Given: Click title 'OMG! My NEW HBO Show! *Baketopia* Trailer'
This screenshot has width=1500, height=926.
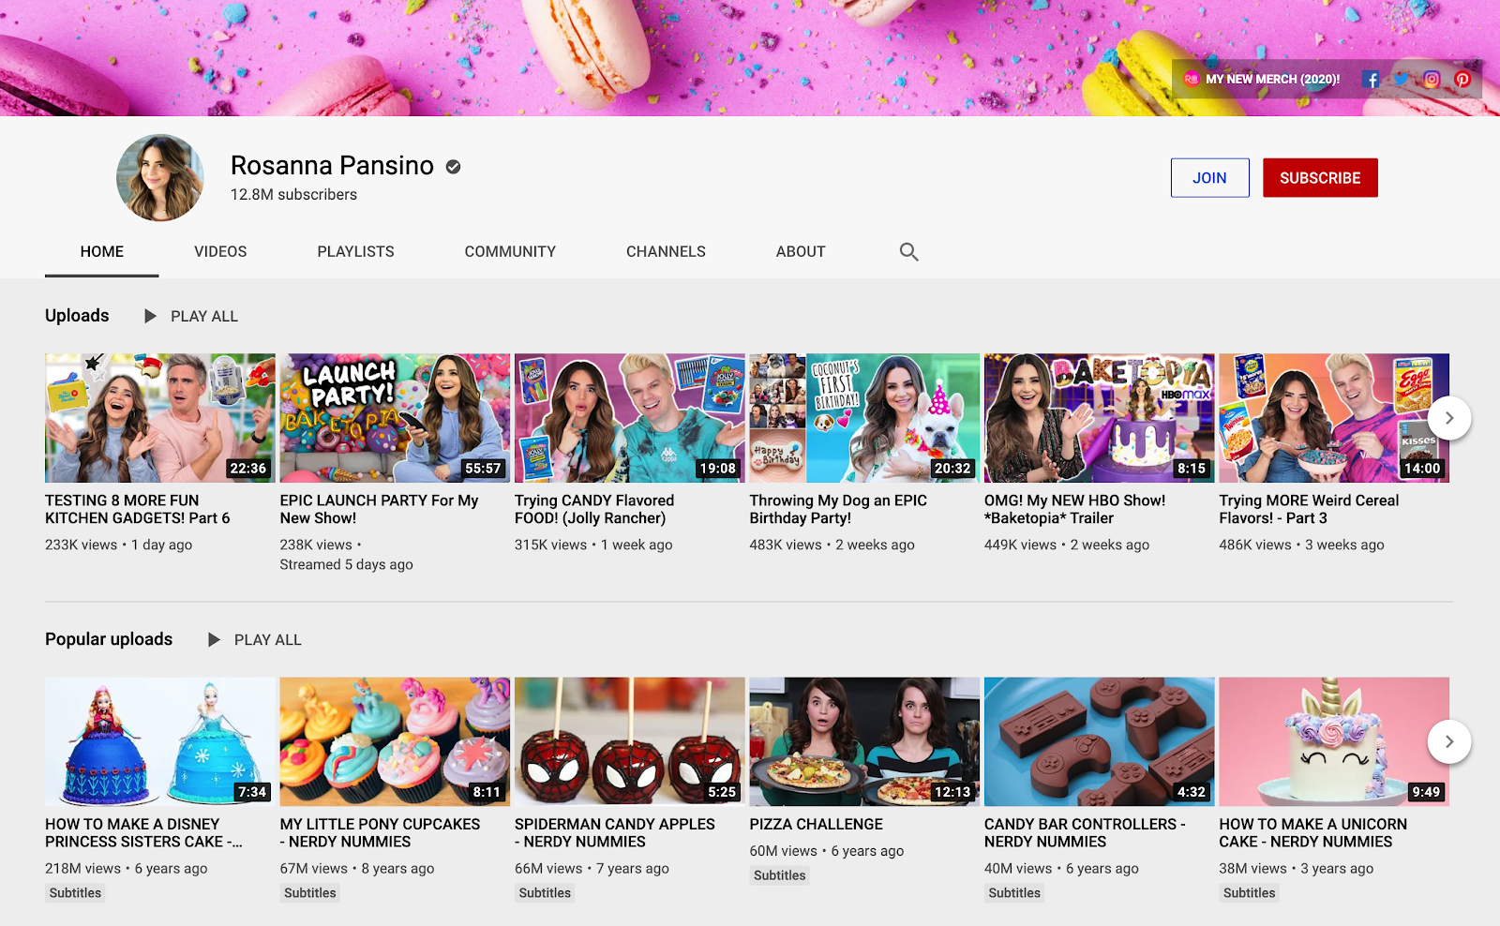Looking at the screenshot, I should pyautogui.click(x=1075, y=509).
